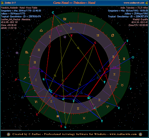Click the natal Gregoriano date line
This screenshot has width=149, height=138.
21,10
